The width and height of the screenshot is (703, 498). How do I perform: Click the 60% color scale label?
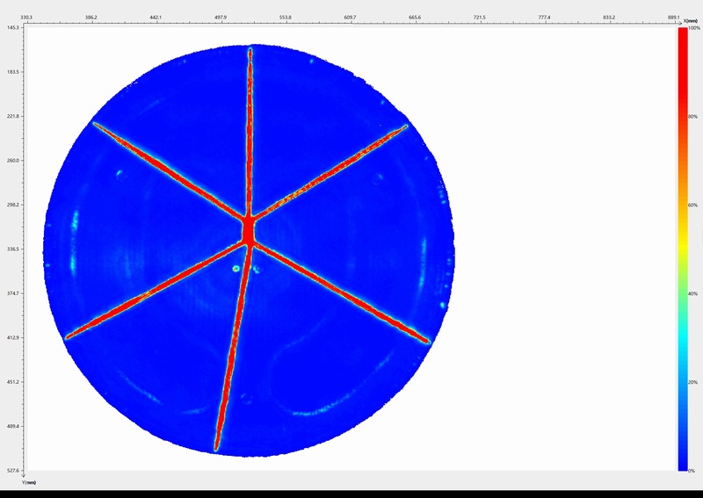(x=693, y=205)
